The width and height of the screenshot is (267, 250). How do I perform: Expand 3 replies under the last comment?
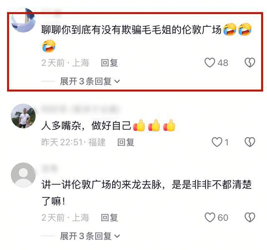pos(90,236)
